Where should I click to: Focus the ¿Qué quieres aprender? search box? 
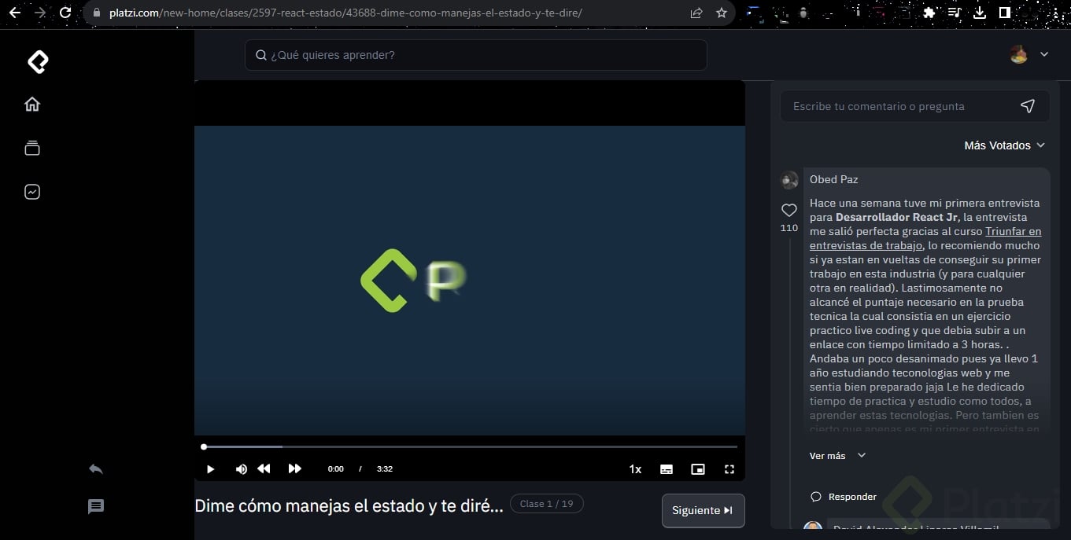(476, 55)
